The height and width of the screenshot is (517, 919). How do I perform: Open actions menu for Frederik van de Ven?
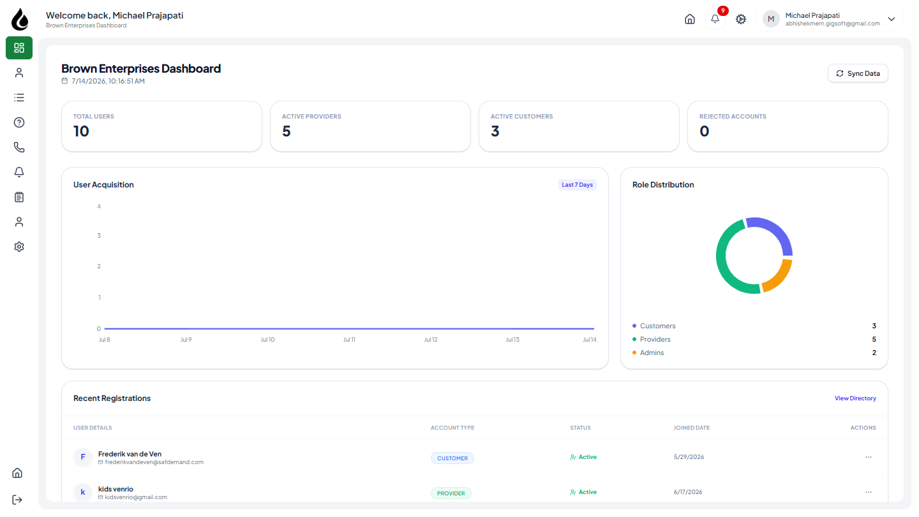point(869,457)
